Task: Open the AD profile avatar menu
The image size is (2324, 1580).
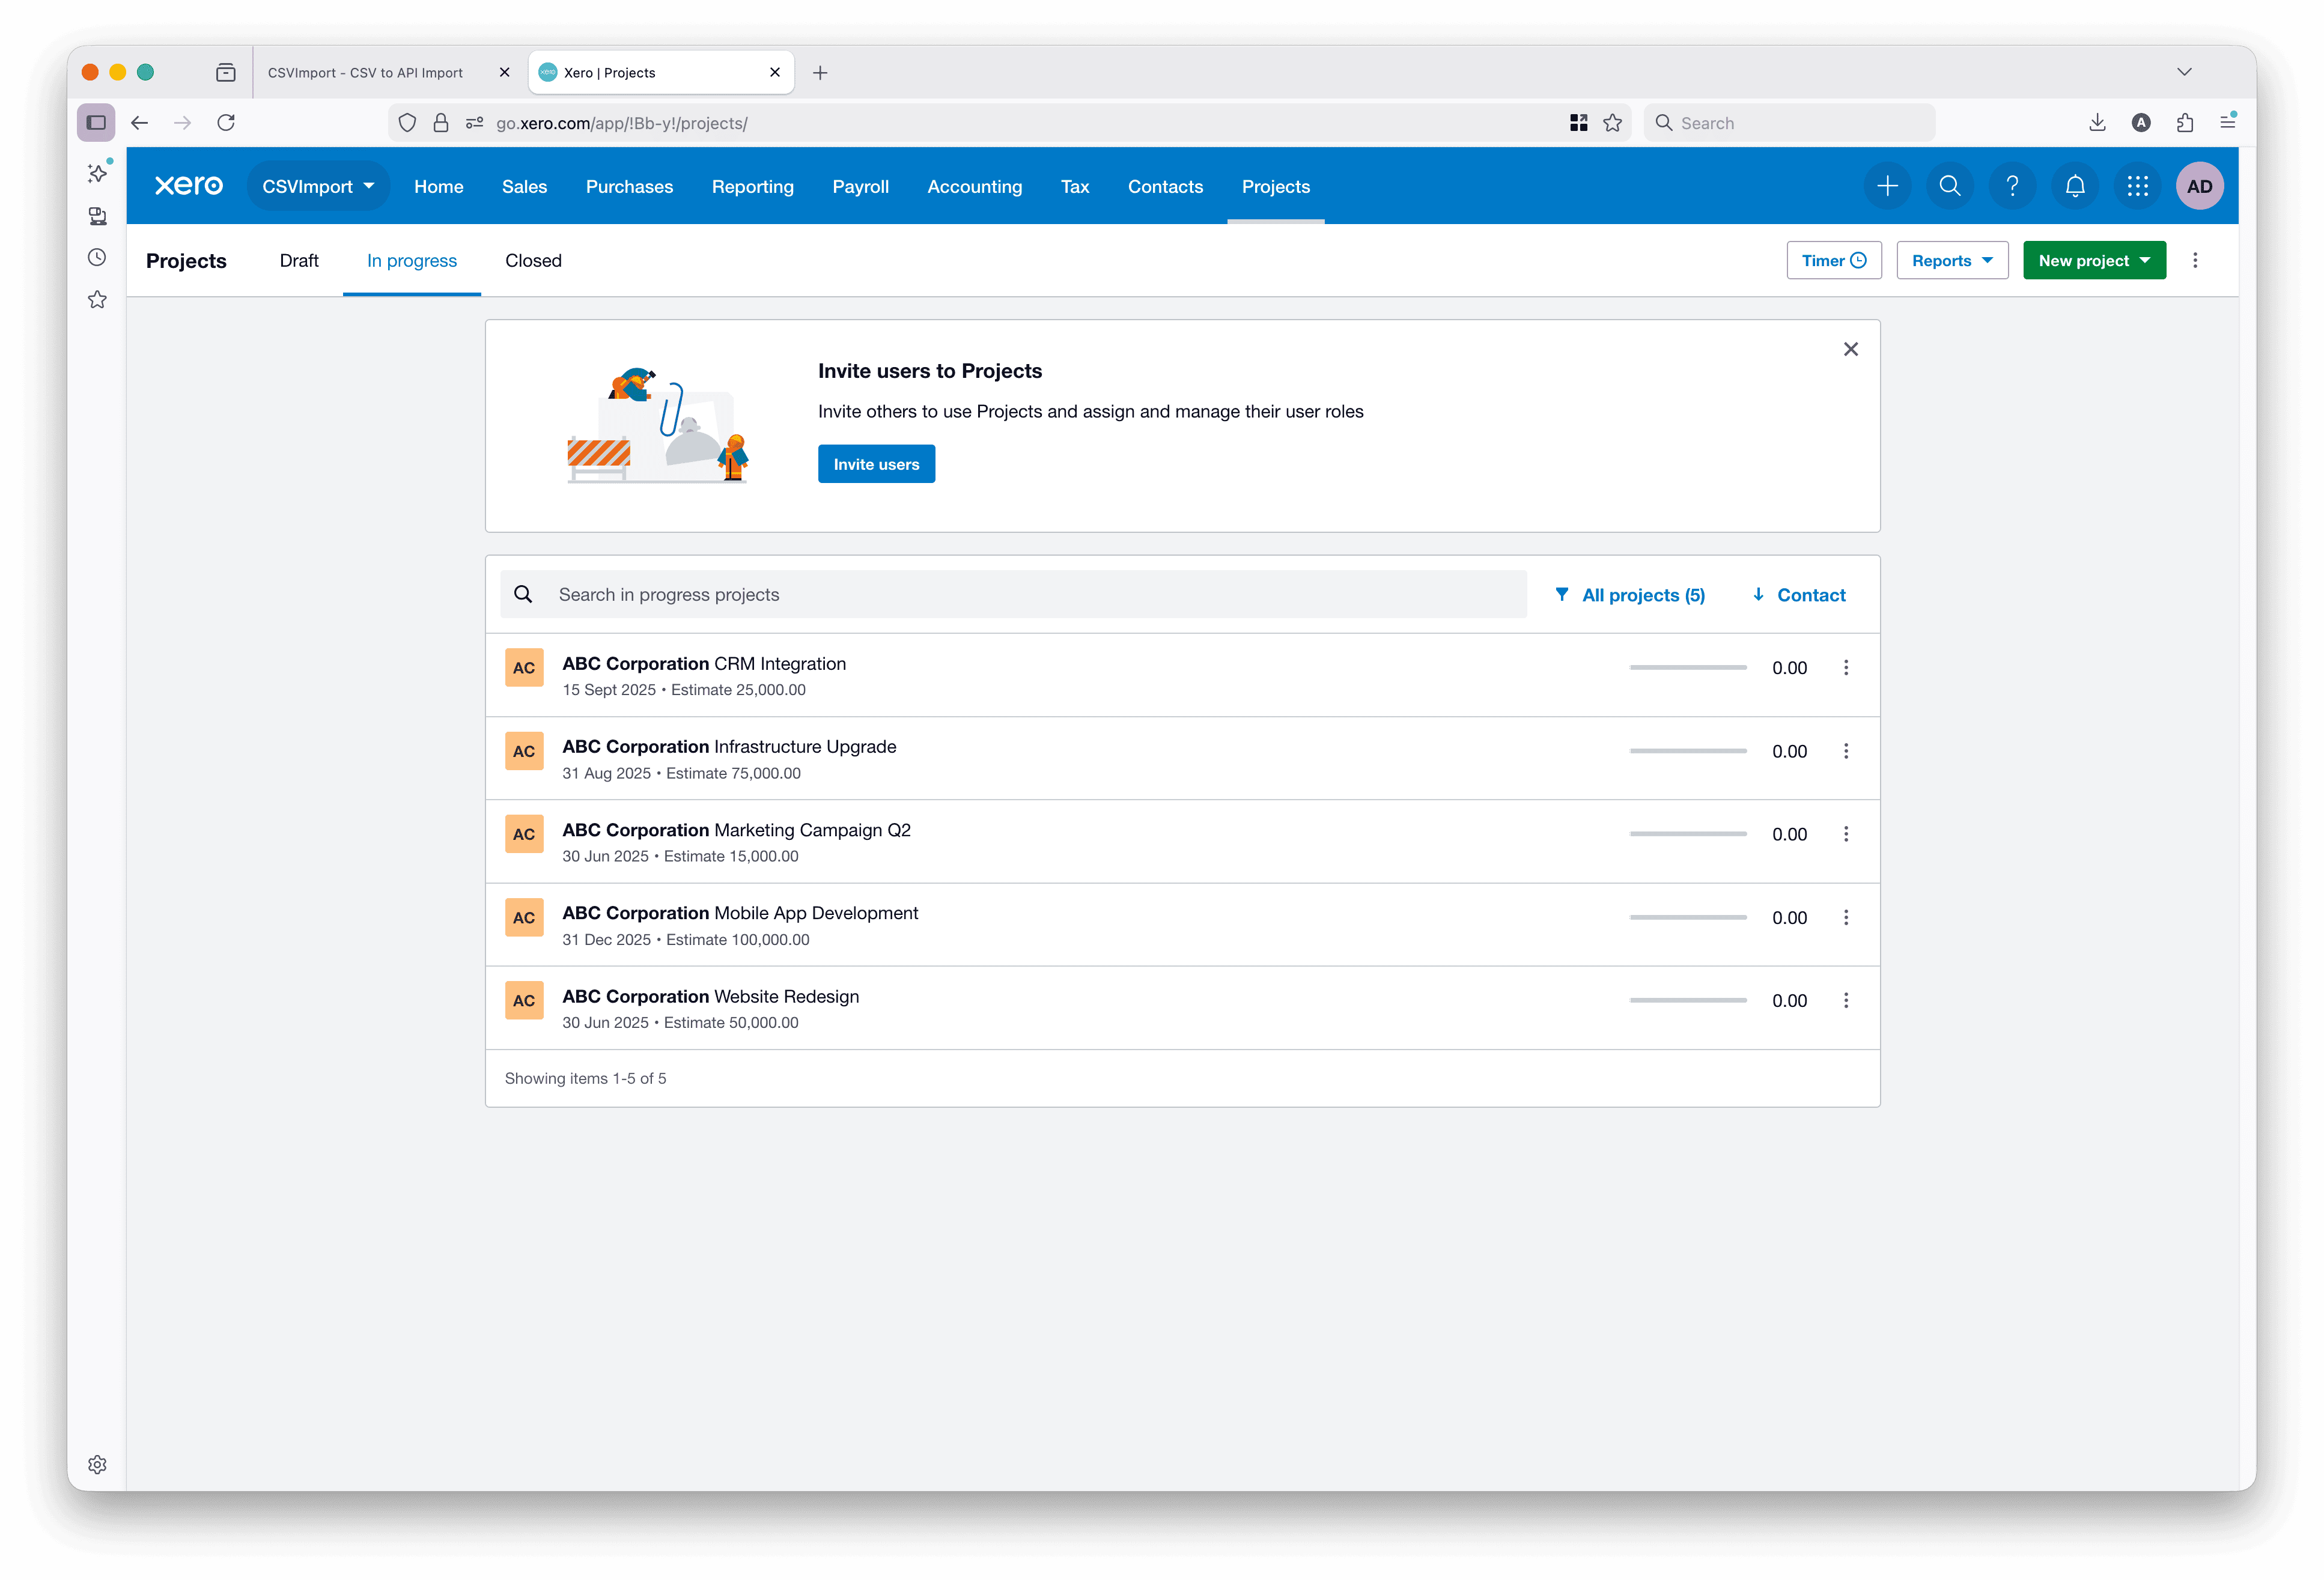Action: point(2199,186)
